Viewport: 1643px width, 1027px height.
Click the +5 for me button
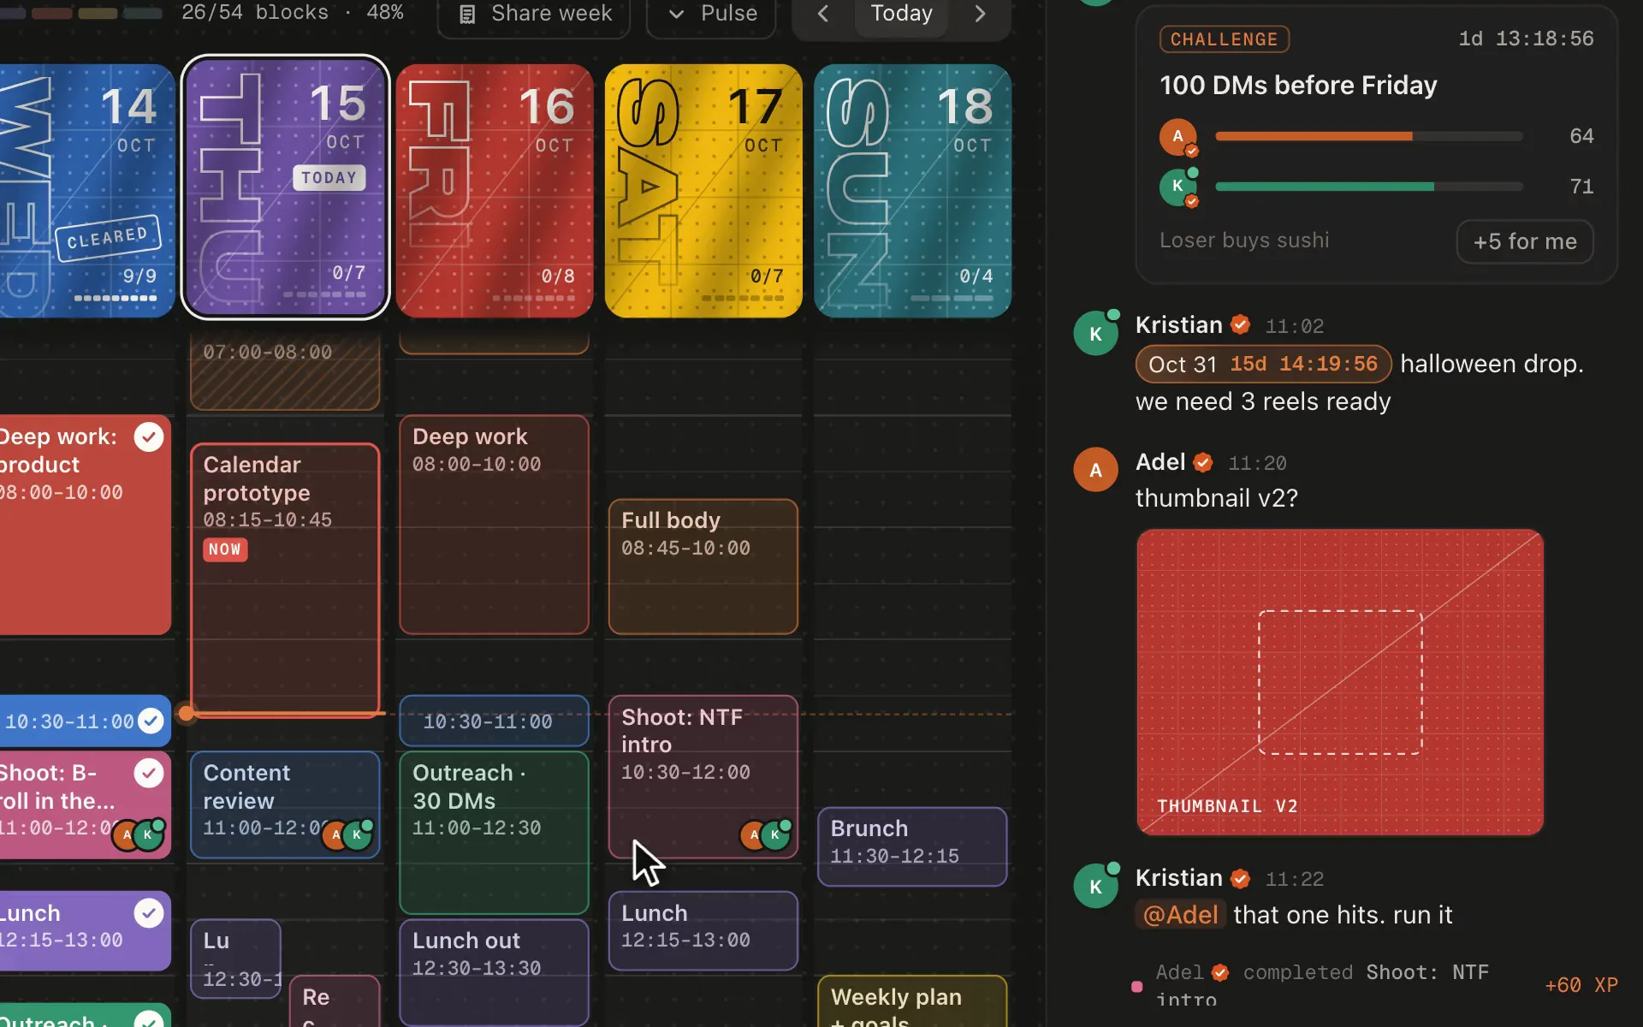(x=1524, y=242)
